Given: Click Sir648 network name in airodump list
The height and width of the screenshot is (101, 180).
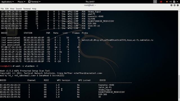Looking at the screenshot, I should [x=91, y=19].
